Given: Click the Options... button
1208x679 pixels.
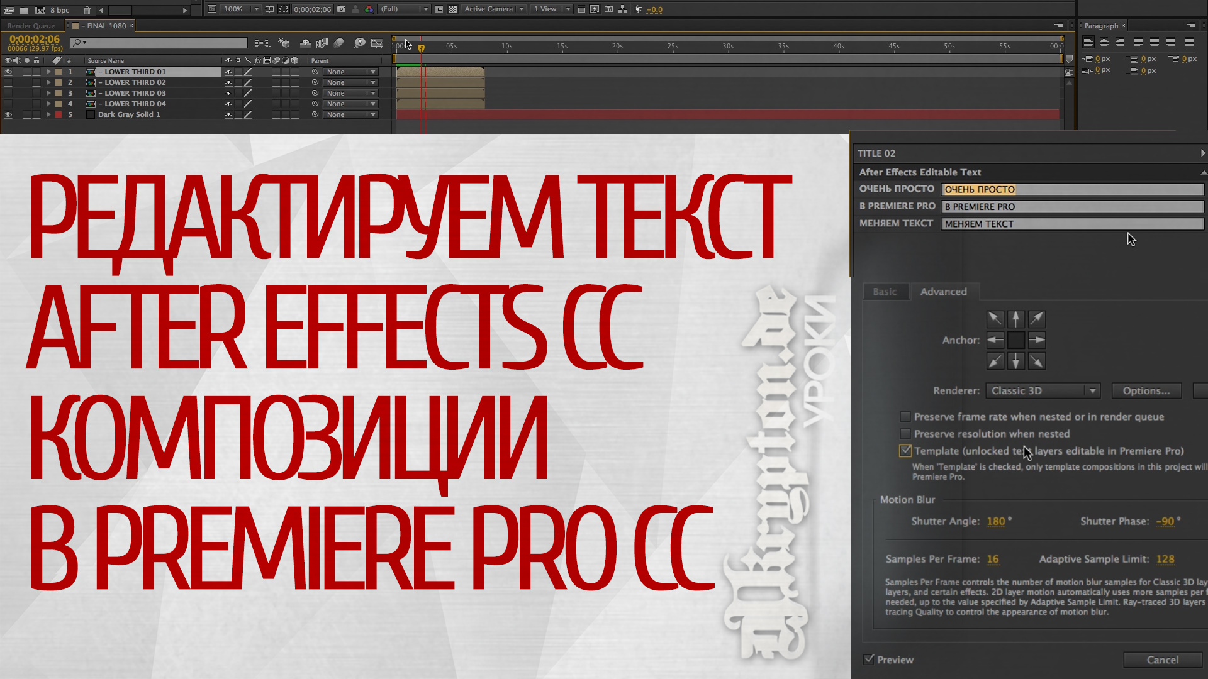Looking at the screenshot, I should 1146,390.
